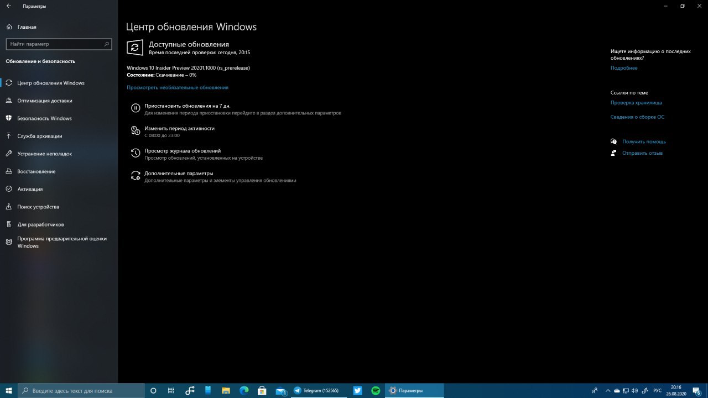
Task: Launch Microsoft Edge from the taskbar
Action: (x=244, y=390)
